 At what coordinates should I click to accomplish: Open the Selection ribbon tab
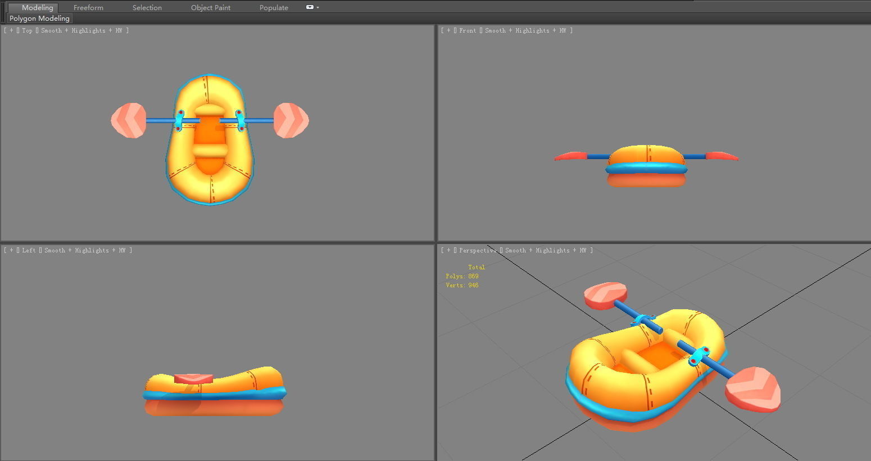coord(147,7)
